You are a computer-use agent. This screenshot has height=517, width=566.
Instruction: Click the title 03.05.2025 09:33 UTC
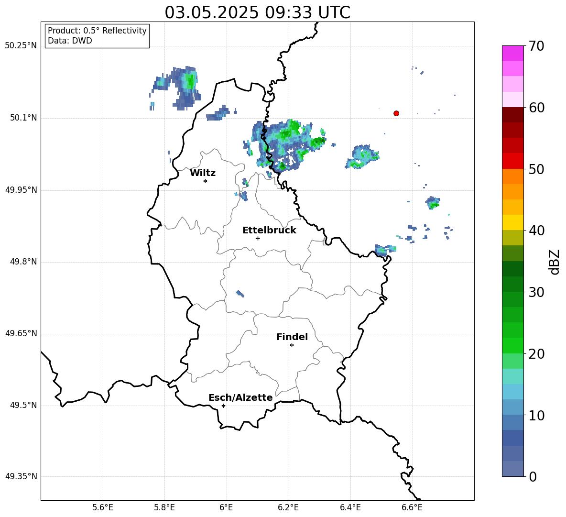click(257, 12)
